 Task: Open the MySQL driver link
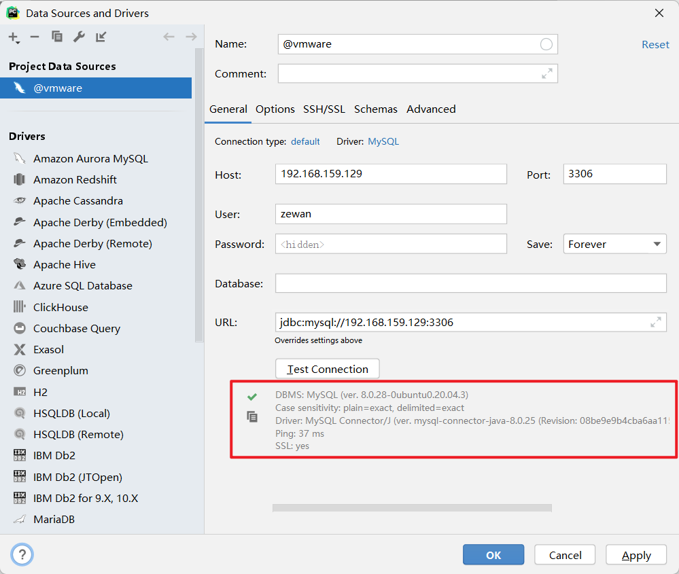click(x=383, y=141)
